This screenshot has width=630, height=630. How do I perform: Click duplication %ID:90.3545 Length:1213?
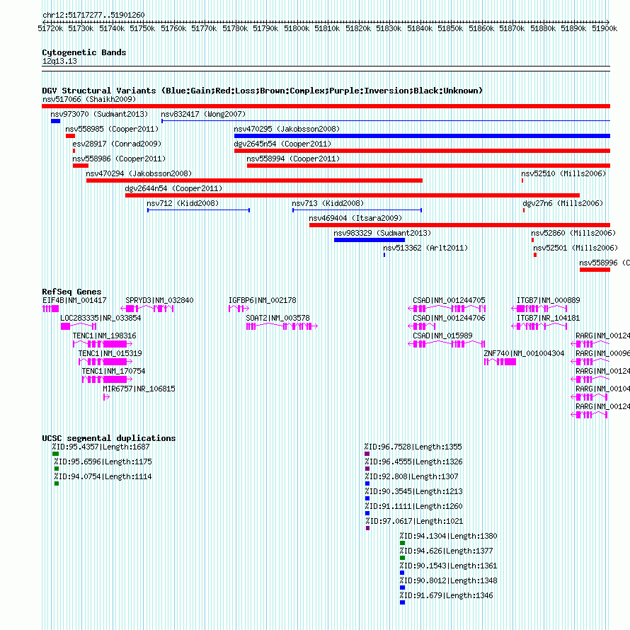pos(367,498)
